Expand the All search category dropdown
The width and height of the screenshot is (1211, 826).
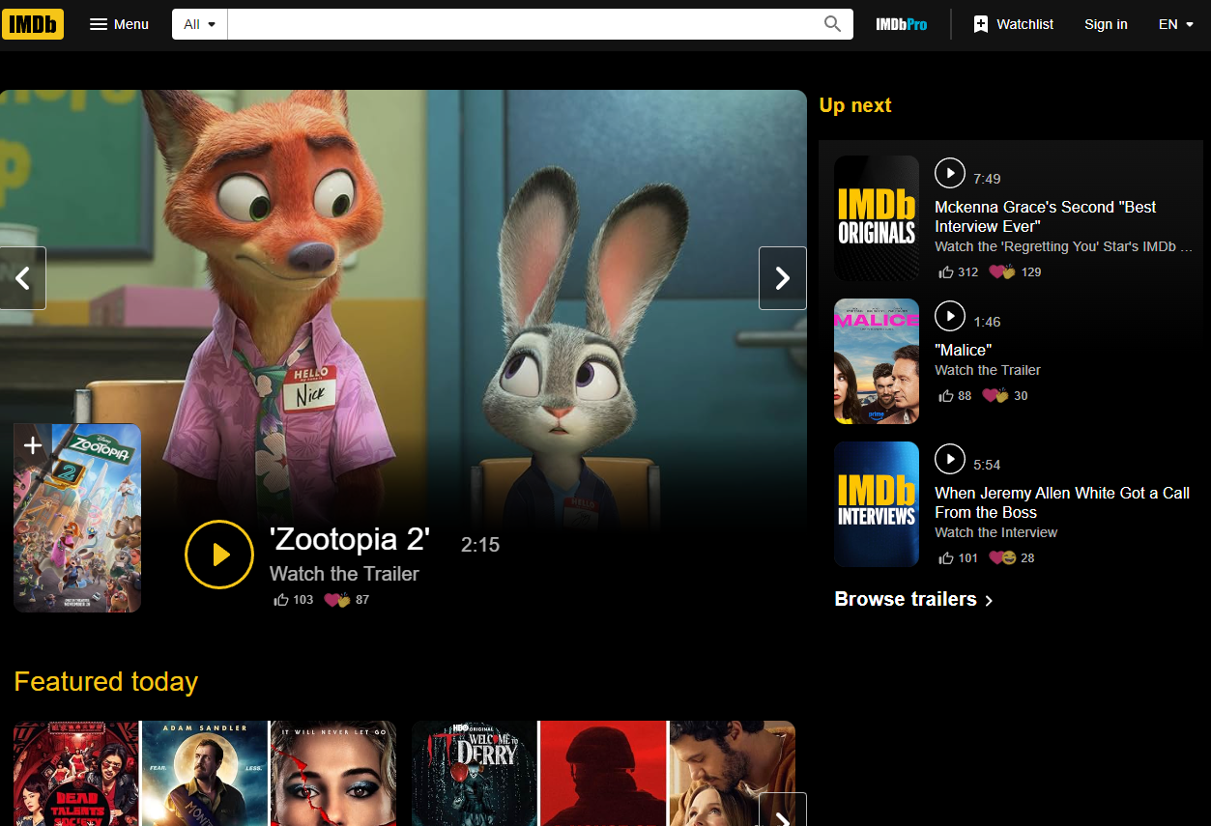[200, 24]
